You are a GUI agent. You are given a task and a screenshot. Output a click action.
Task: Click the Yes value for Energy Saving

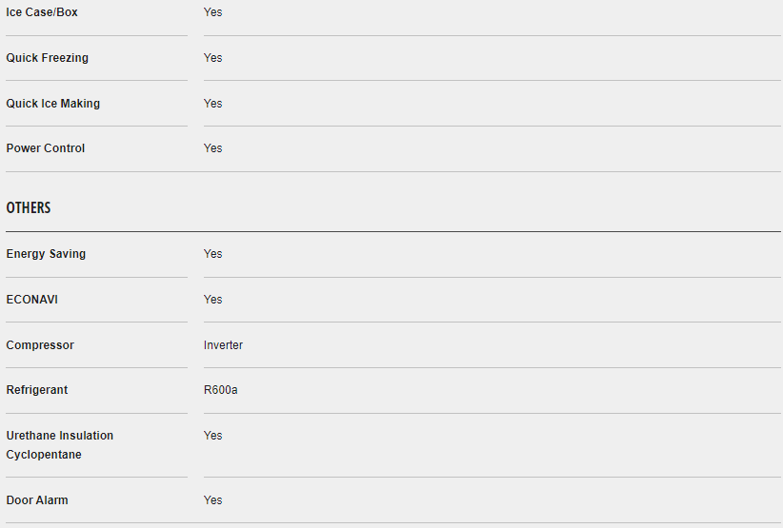click(212, 254)
